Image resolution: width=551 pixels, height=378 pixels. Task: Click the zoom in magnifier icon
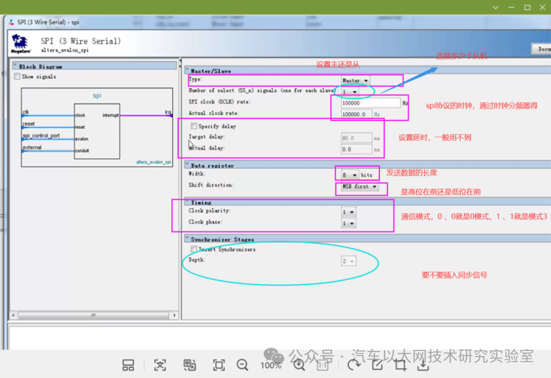point(299,365)
